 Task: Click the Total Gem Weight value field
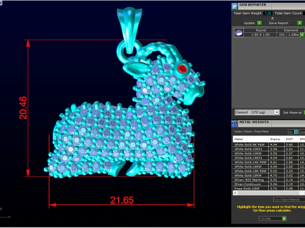(268, 13)
